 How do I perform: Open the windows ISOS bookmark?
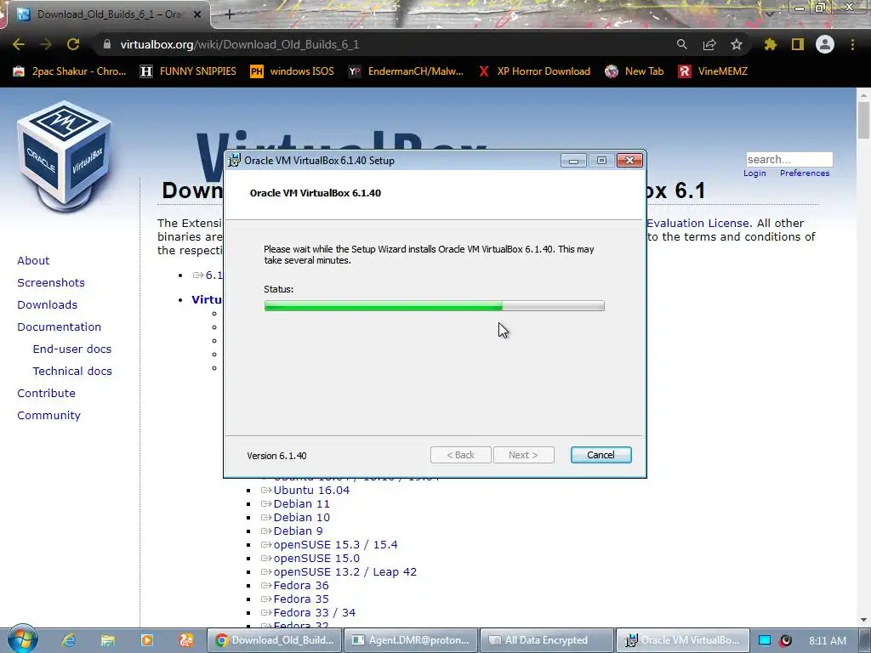point(293,71)
